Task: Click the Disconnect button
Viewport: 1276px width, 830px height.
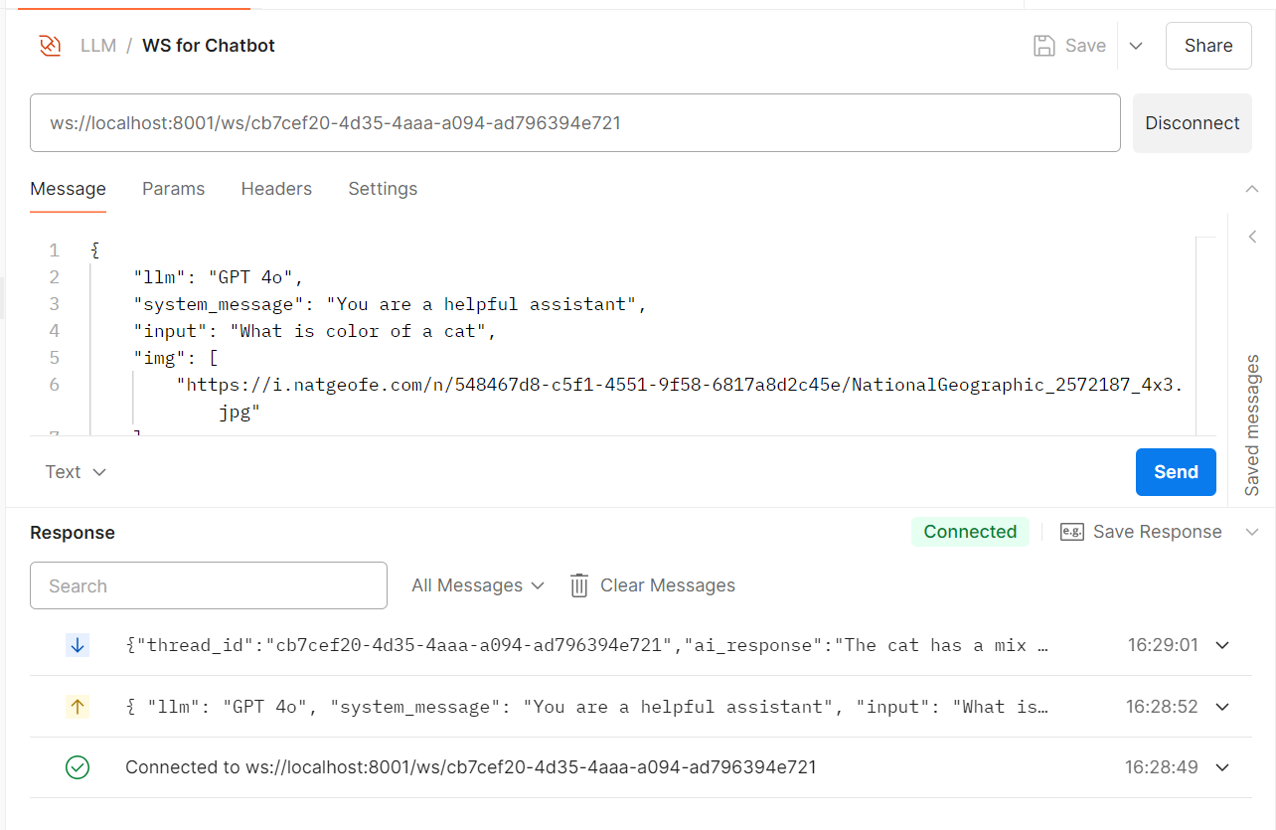Action: (x=1192, y=123)
